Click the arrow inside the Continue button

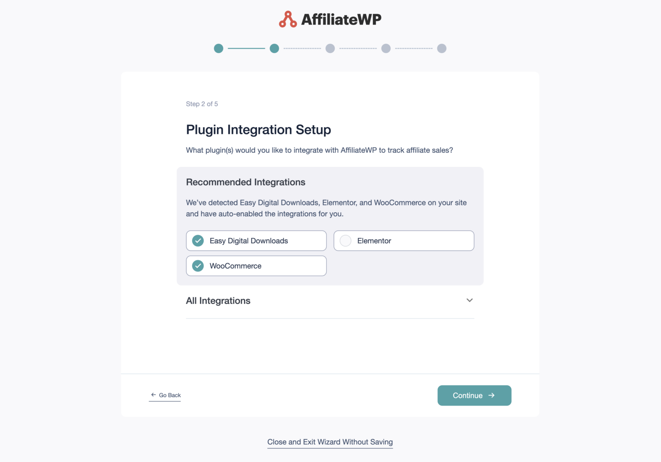(492, 395)
